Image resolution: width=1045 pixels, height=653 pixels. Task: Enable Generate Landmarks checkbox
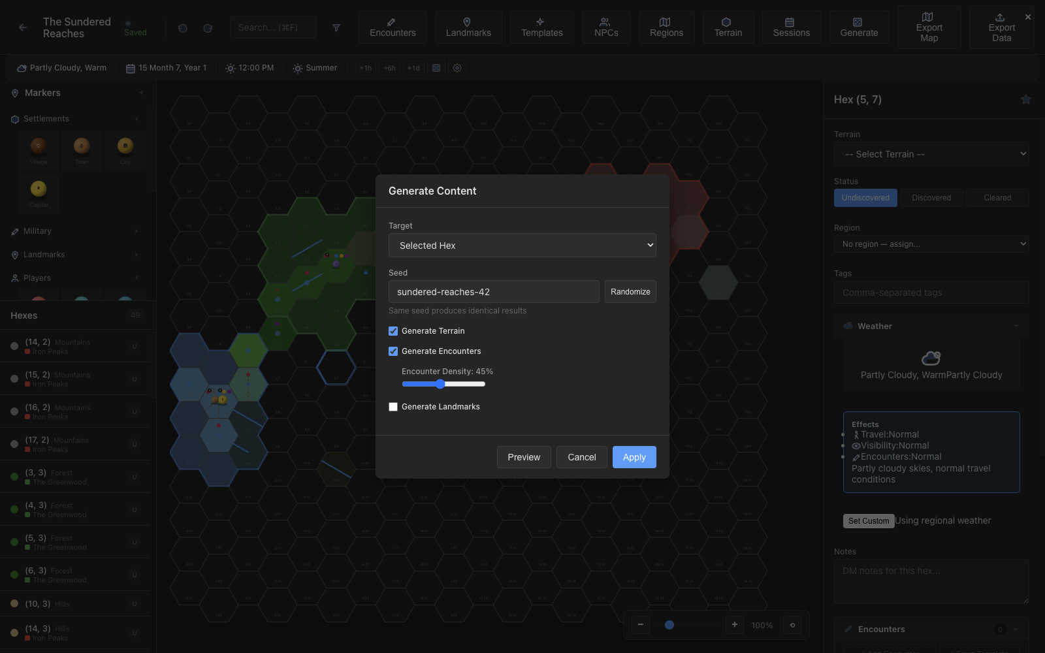click(x=393, y=407)
